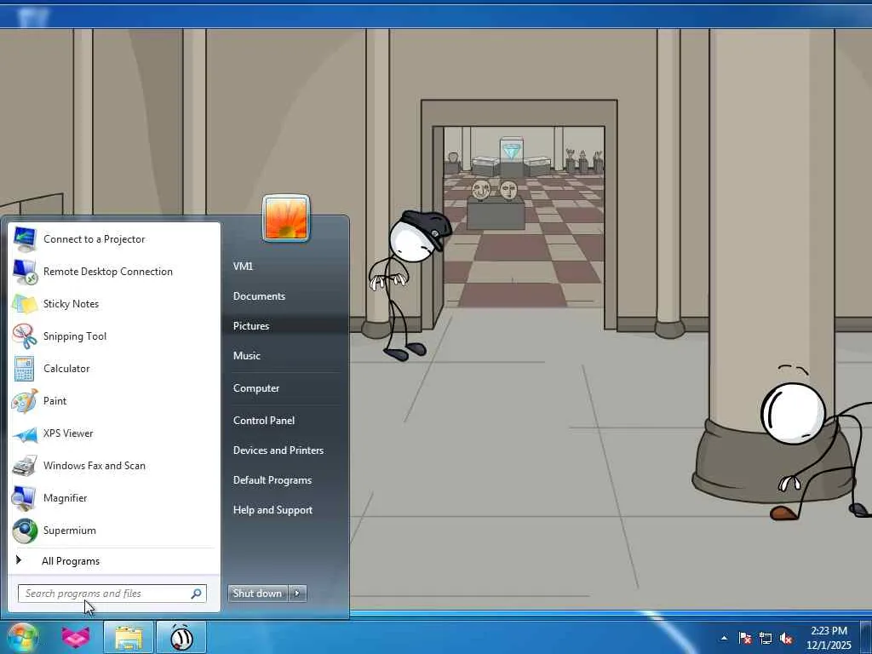Click the user account flower picture

click(286, 219)
